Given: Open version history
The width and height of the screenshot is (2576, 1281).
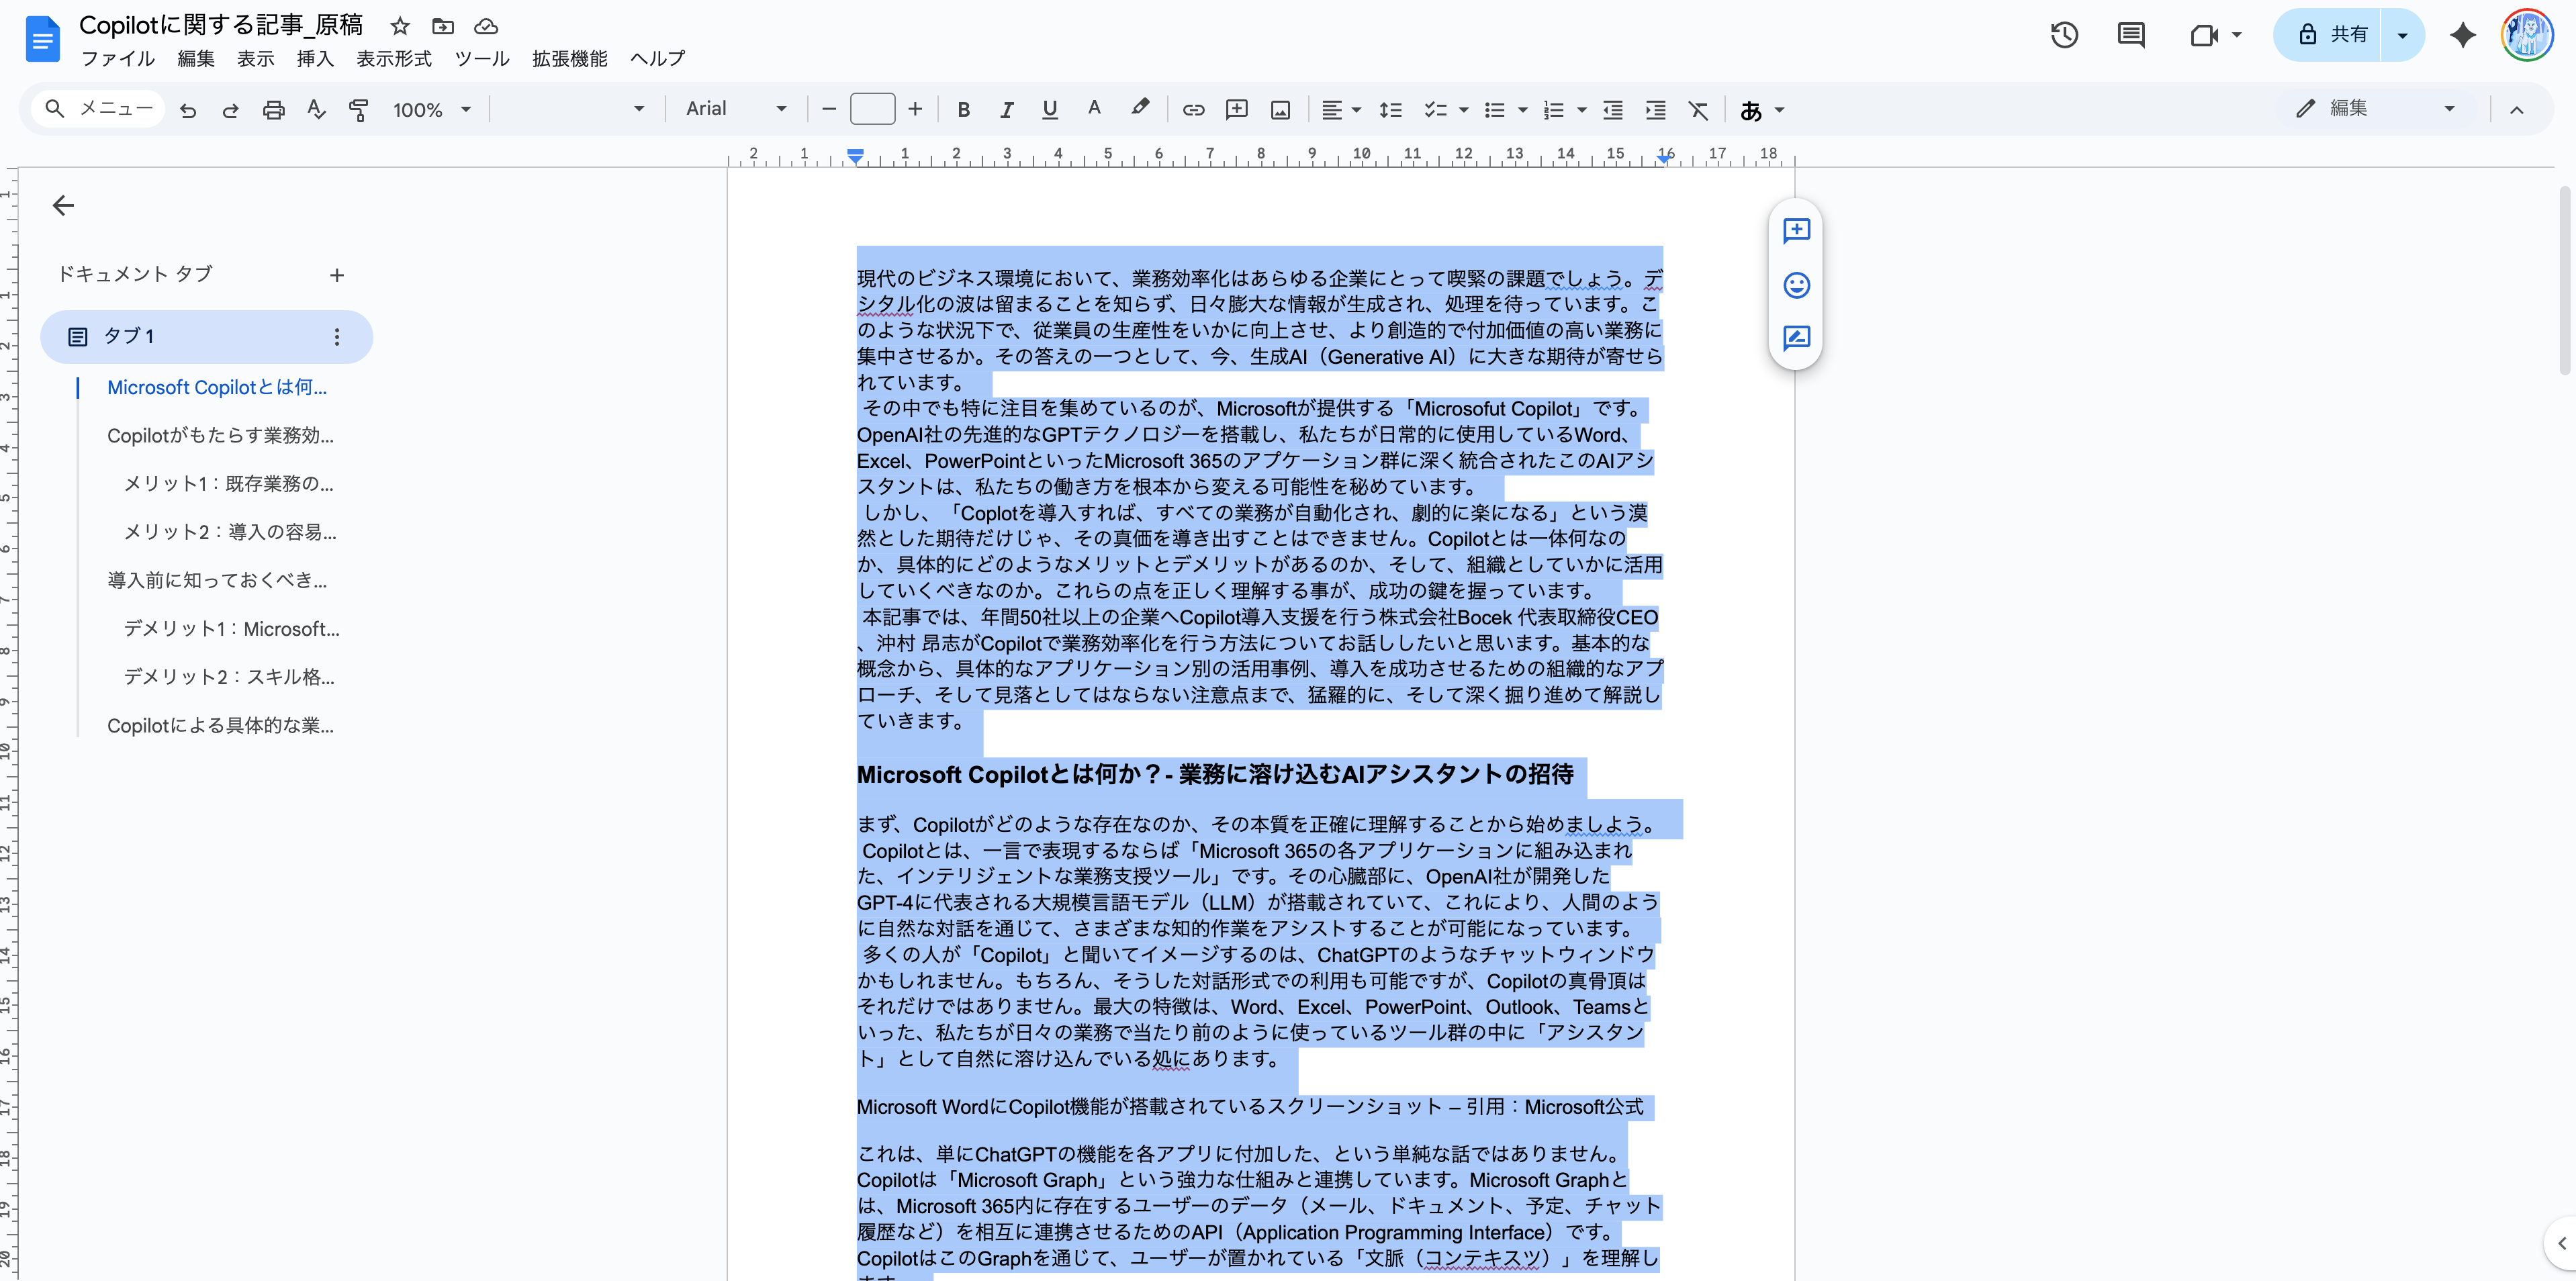Looking at the screenshot, I should 2063,35.
